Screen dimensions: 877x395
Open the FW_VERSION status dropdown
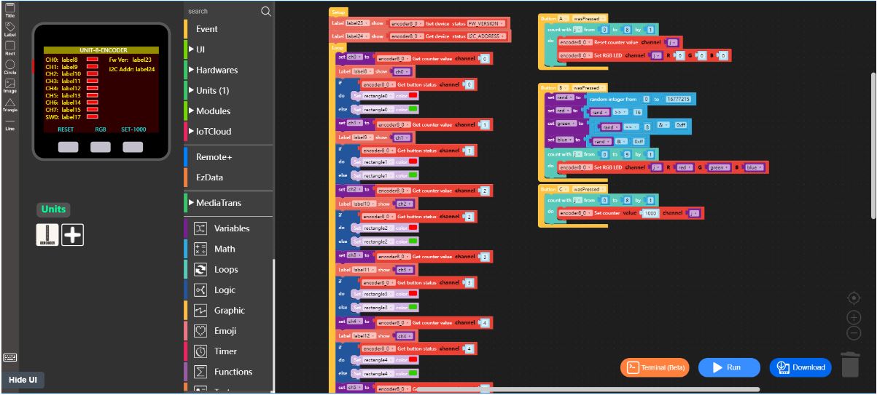point(483,23)
